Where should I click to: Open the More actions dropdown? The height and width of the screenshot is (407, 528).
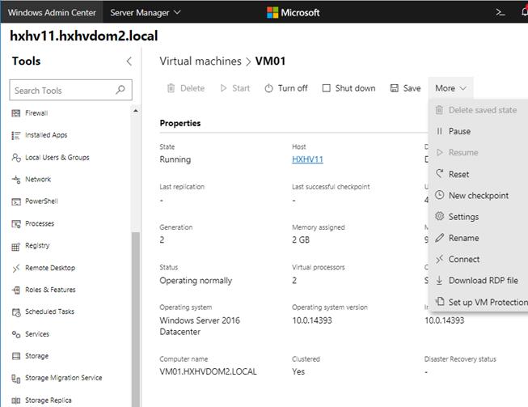pos(450,88)
